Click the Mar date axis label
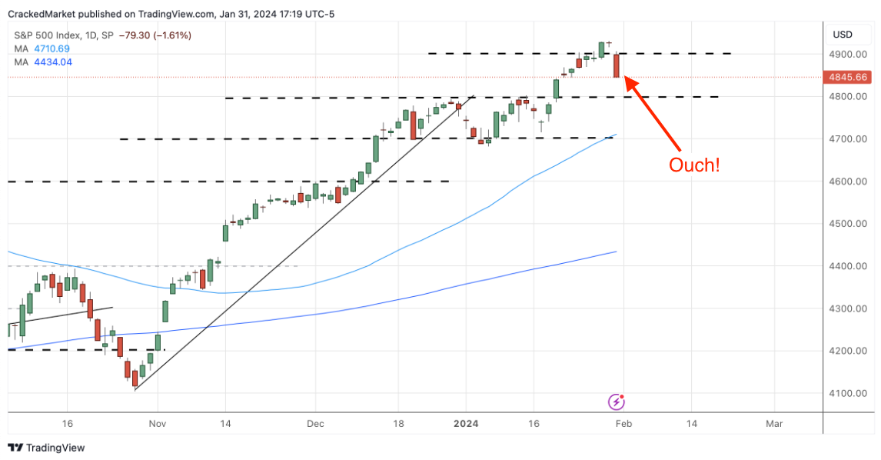The width and height of the screenshot is (881, 460). [774, 423]
